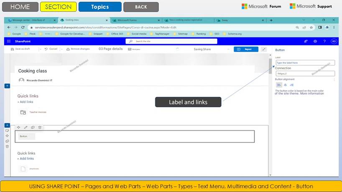342x192 pixels.
Task: Bookmark this page with the star icon
Action: [311, 28]
